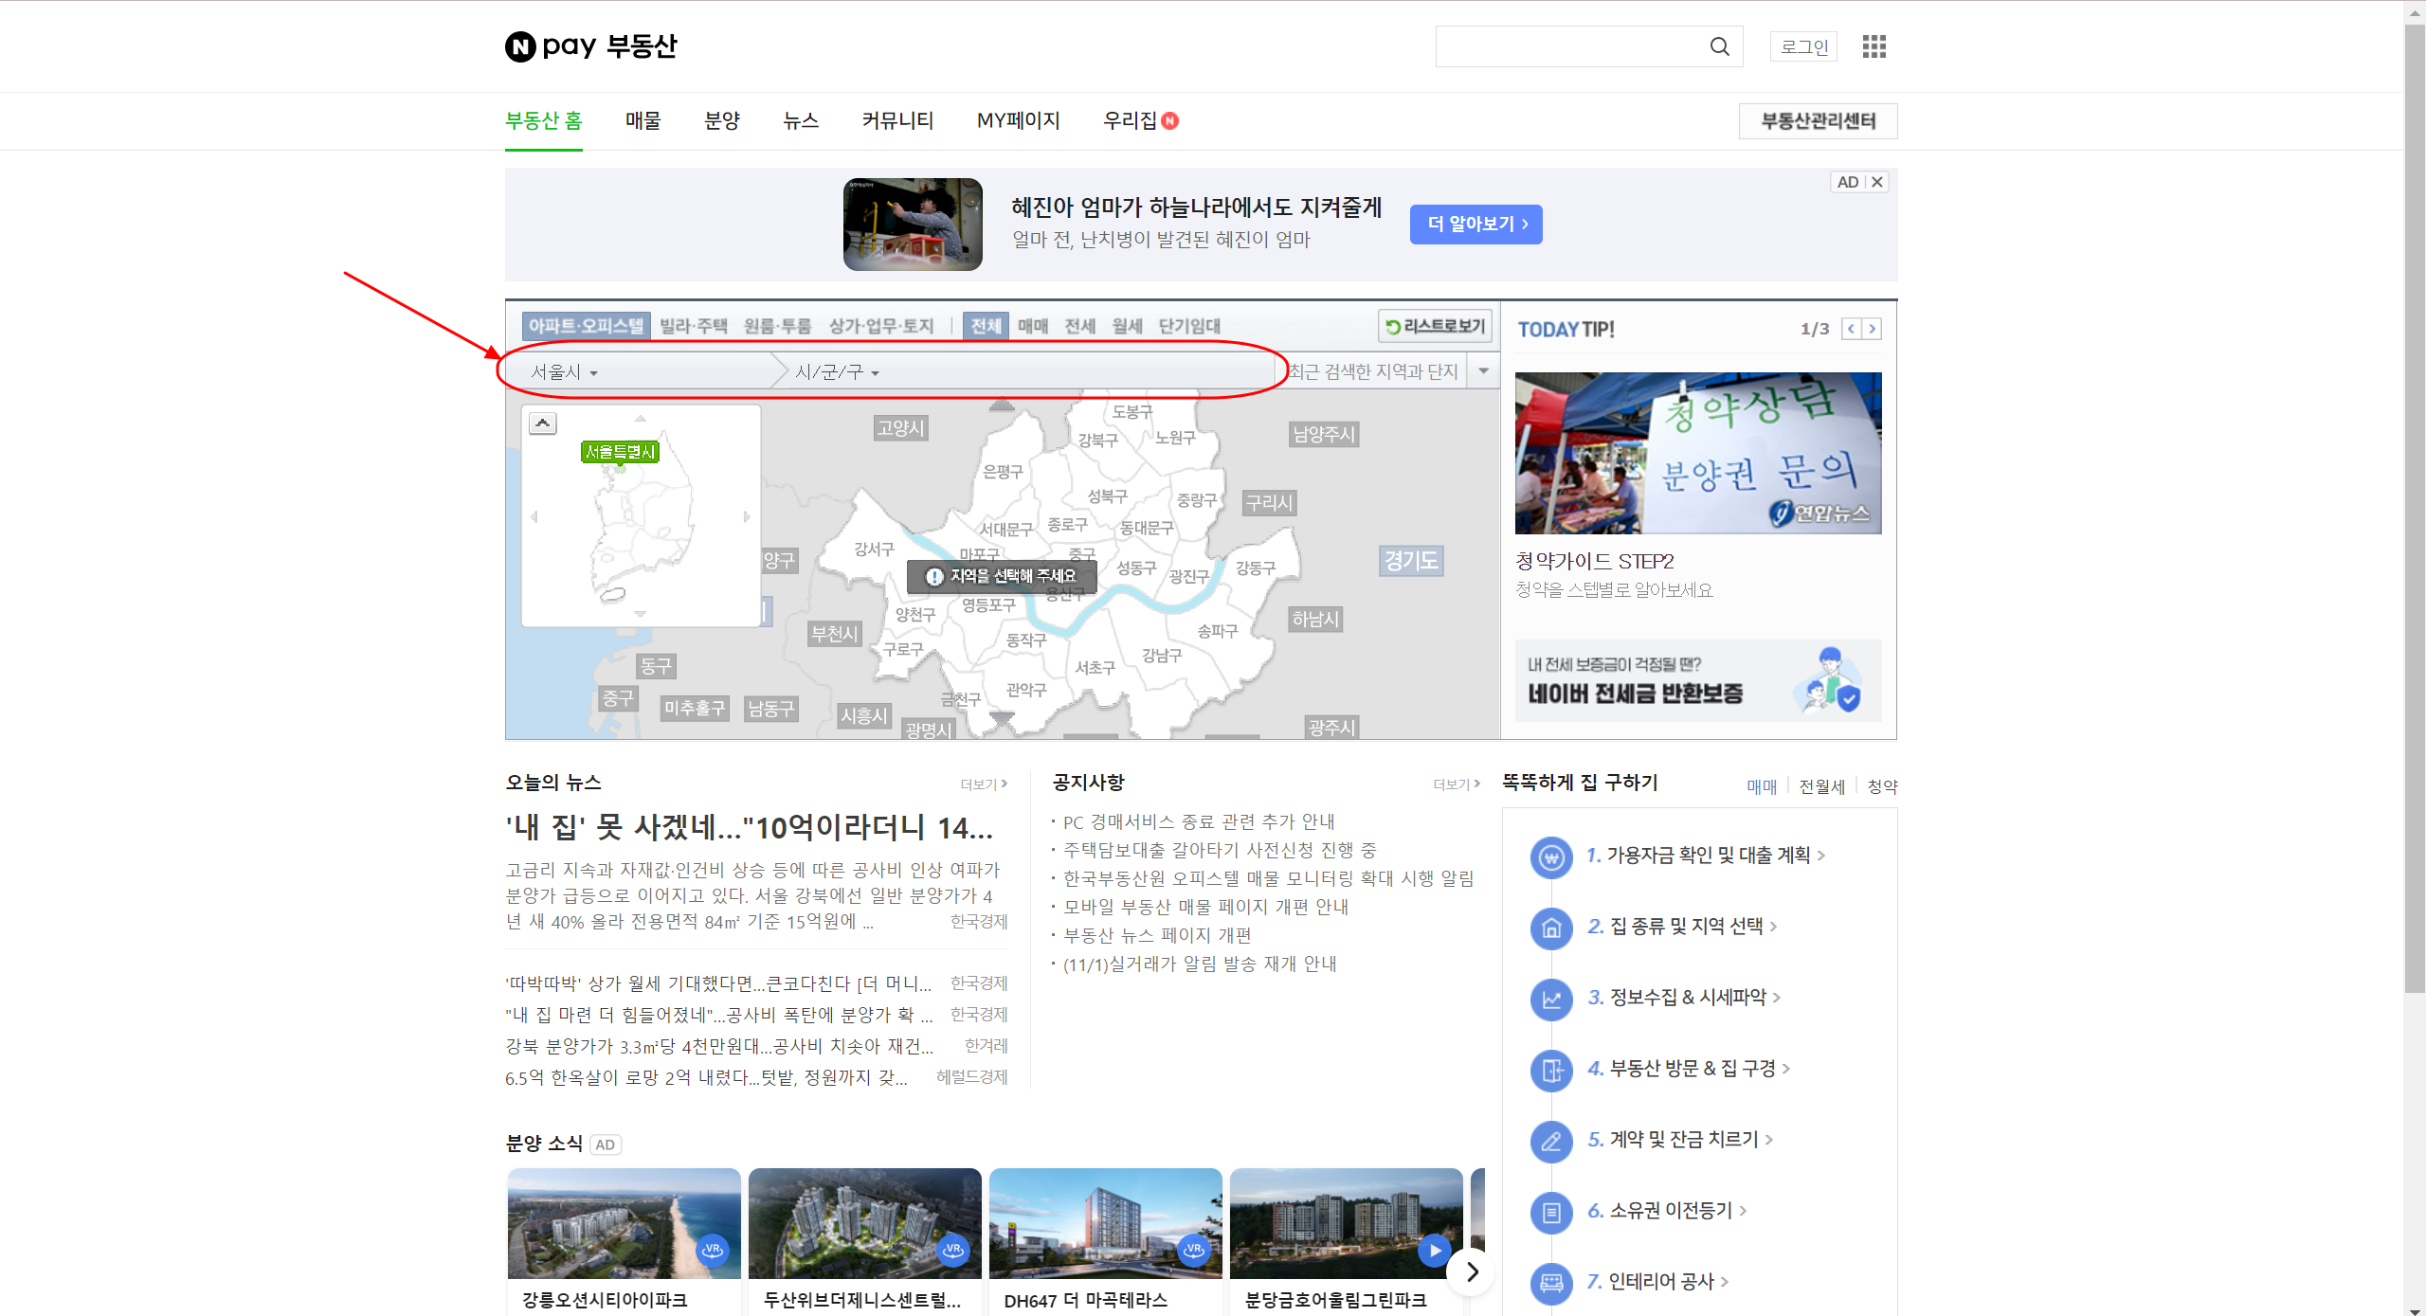This screenshot has height=1316, width=2426.
Task: Go to next TODAY TIP arrow
Action: [1872, 329]
